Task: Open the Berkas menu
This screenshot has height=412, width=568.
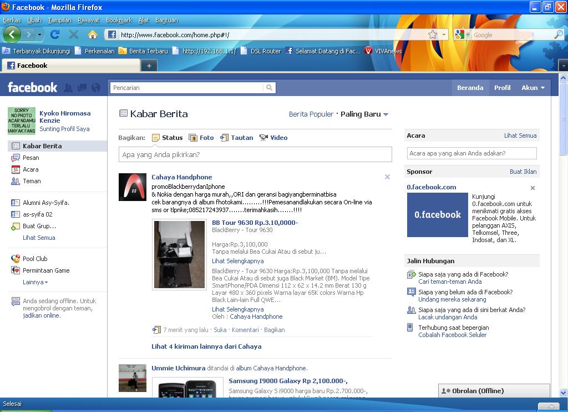Action: [x=12, y=21]
